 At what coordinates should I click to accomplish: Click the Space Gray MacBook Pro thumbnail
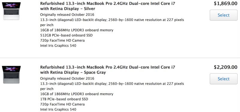click(x=11, y=75)
